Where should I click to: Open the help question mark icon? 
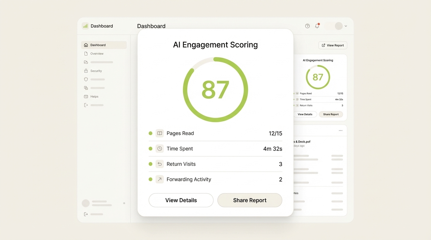(x=307, y=26)
